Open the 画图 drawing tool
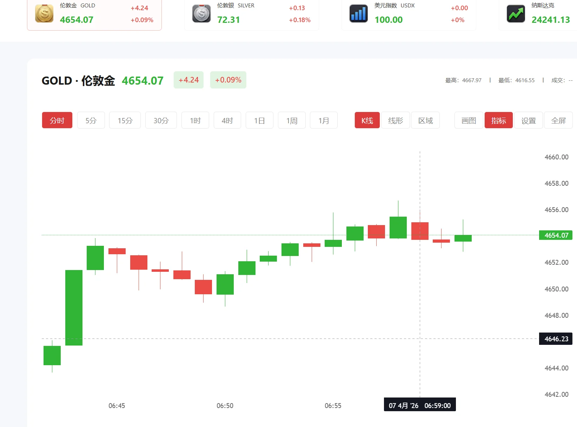577x427 pixels. point(468,120)
